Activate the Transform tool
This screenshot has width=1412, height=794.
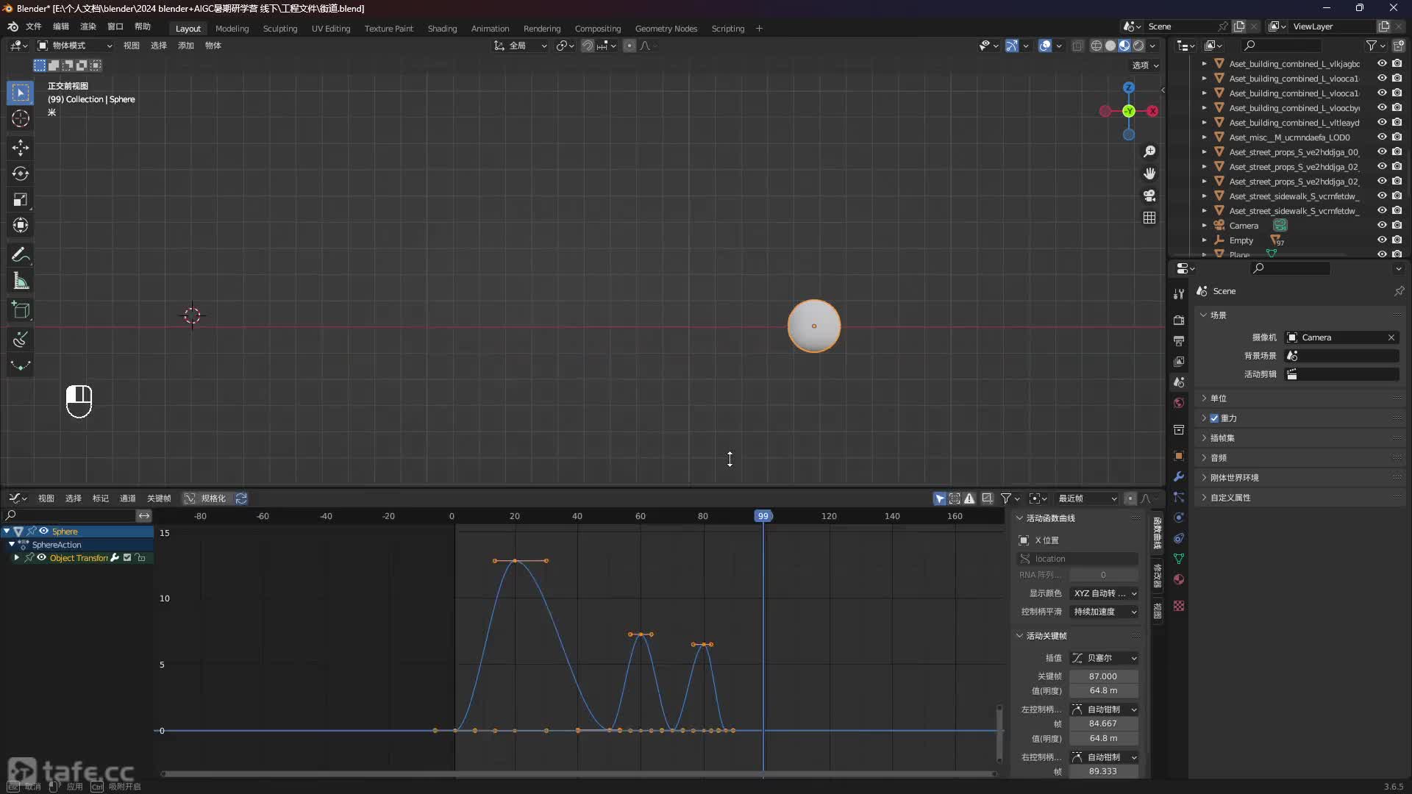tap(21, 225)
